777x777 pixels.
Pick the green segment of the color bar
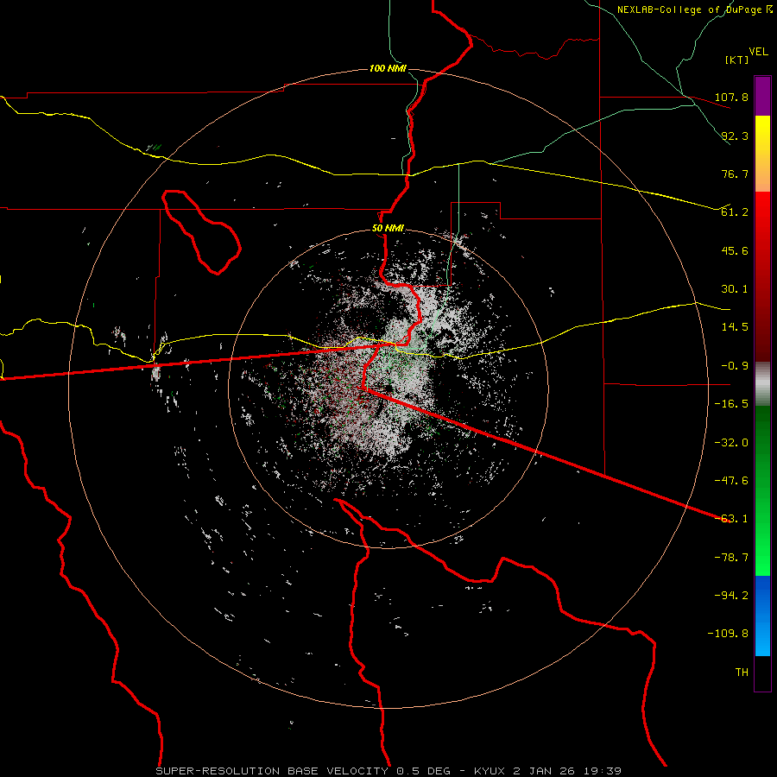pyautogui.click(x=762, y=491)
